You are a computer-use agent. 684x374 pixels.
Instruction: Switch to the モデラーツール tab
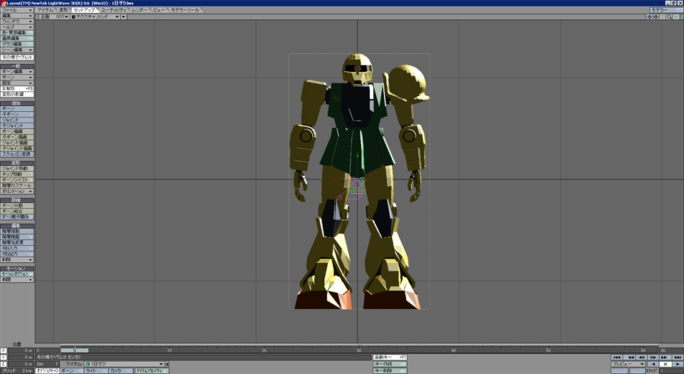pos(185,10)
